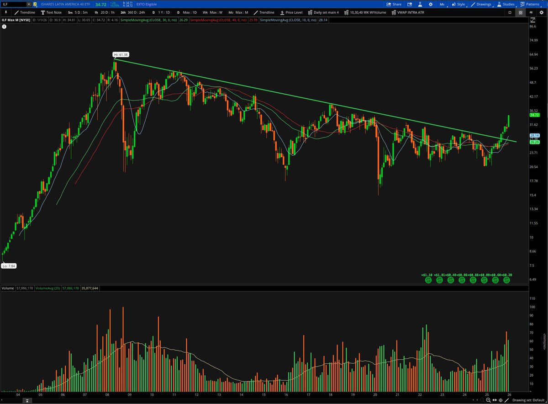
Task: Click the flask icon next to Share
Action: click(x=420, y=5)
